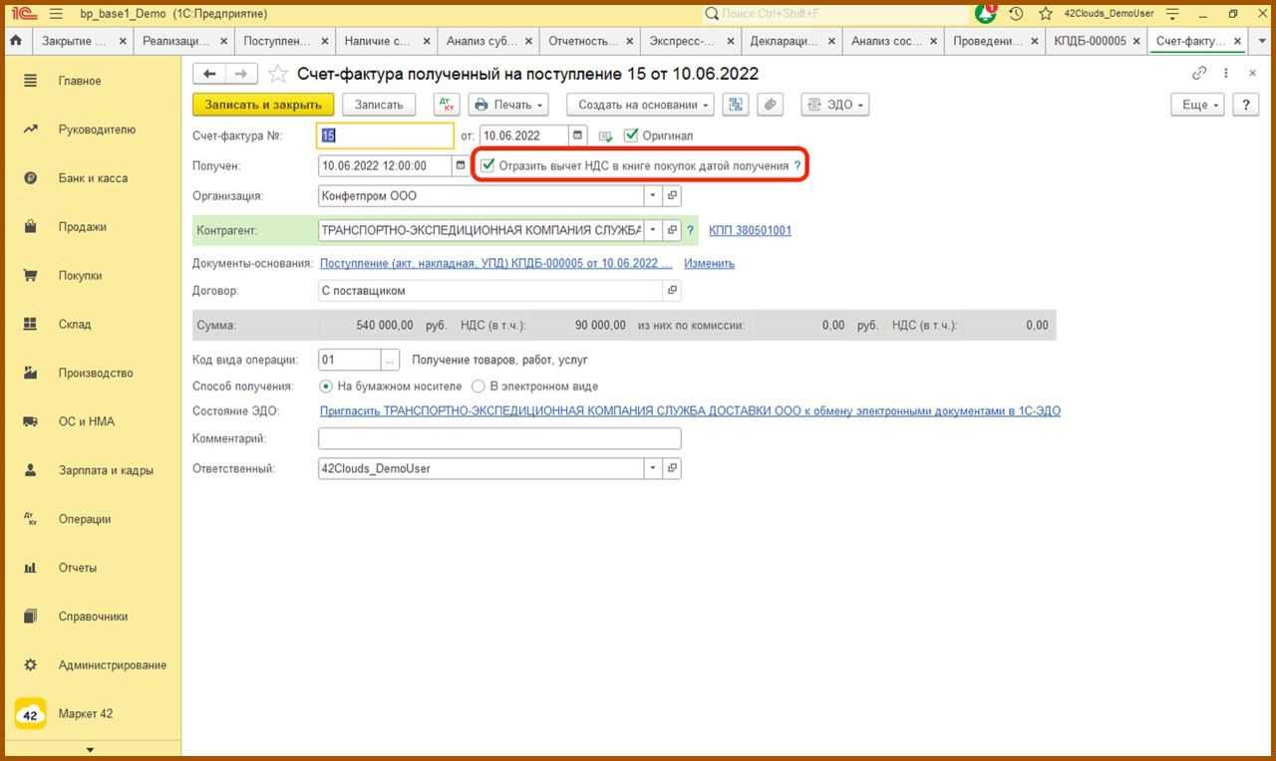Toggle Отразить вычет НДС в книге покупок
This screenshot has height=761, width=1276.
(x=487, y=165)
